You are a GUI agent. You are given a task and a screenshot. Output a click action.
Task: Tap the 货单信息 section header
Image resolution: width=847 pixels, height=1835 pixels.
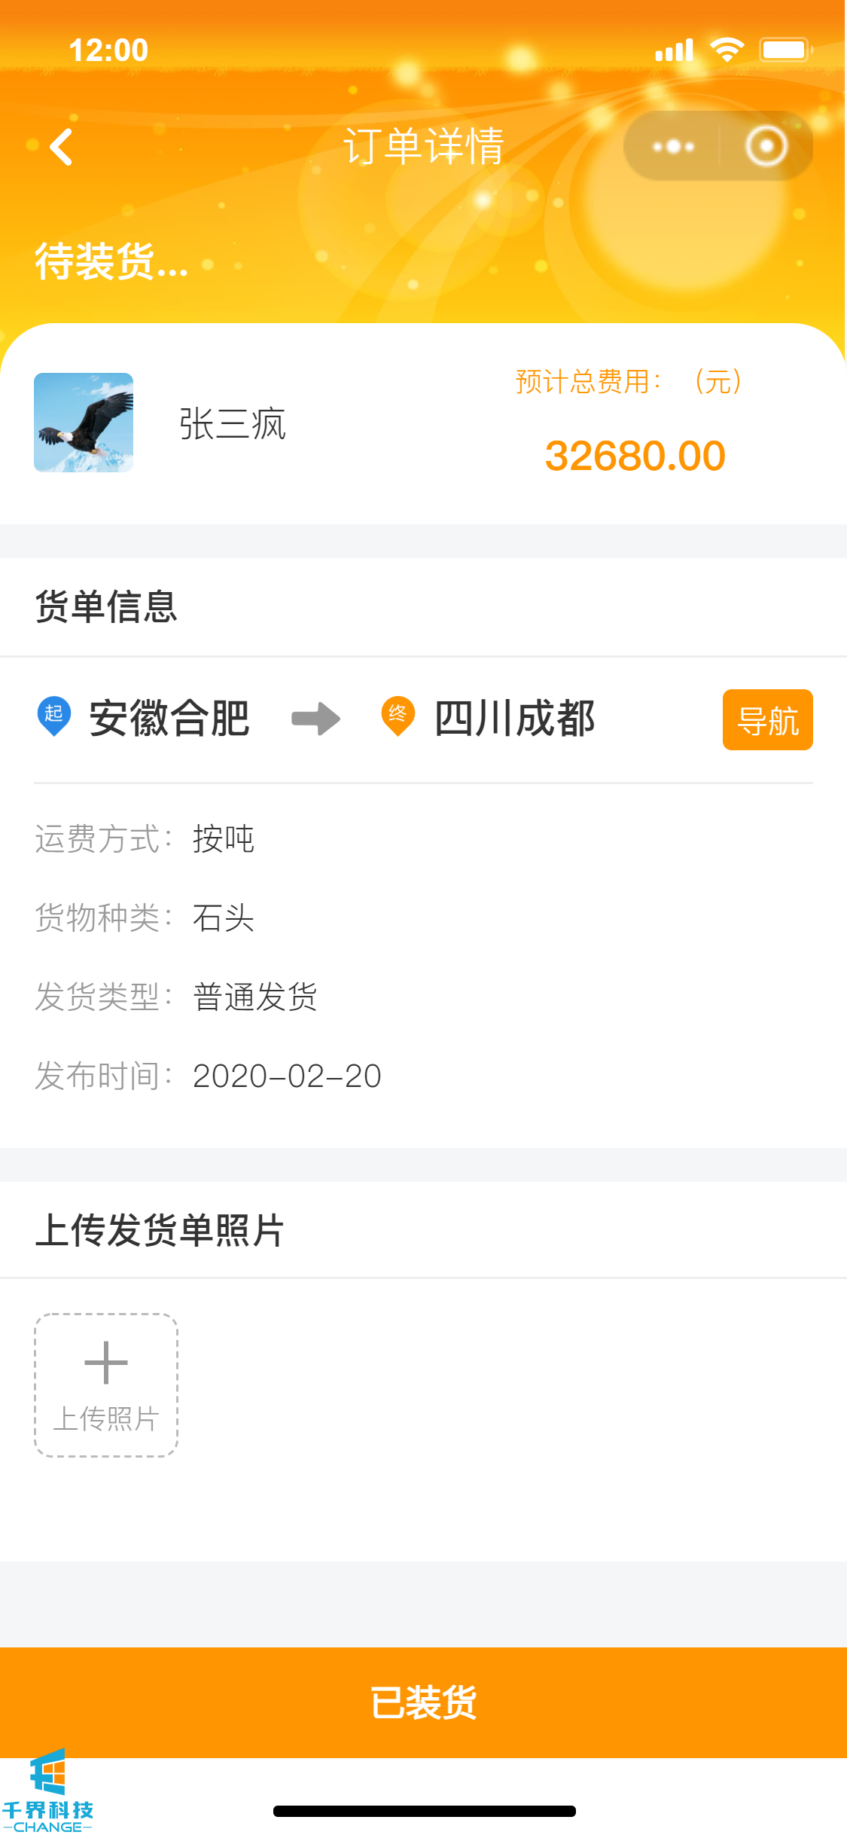(106, 606)
